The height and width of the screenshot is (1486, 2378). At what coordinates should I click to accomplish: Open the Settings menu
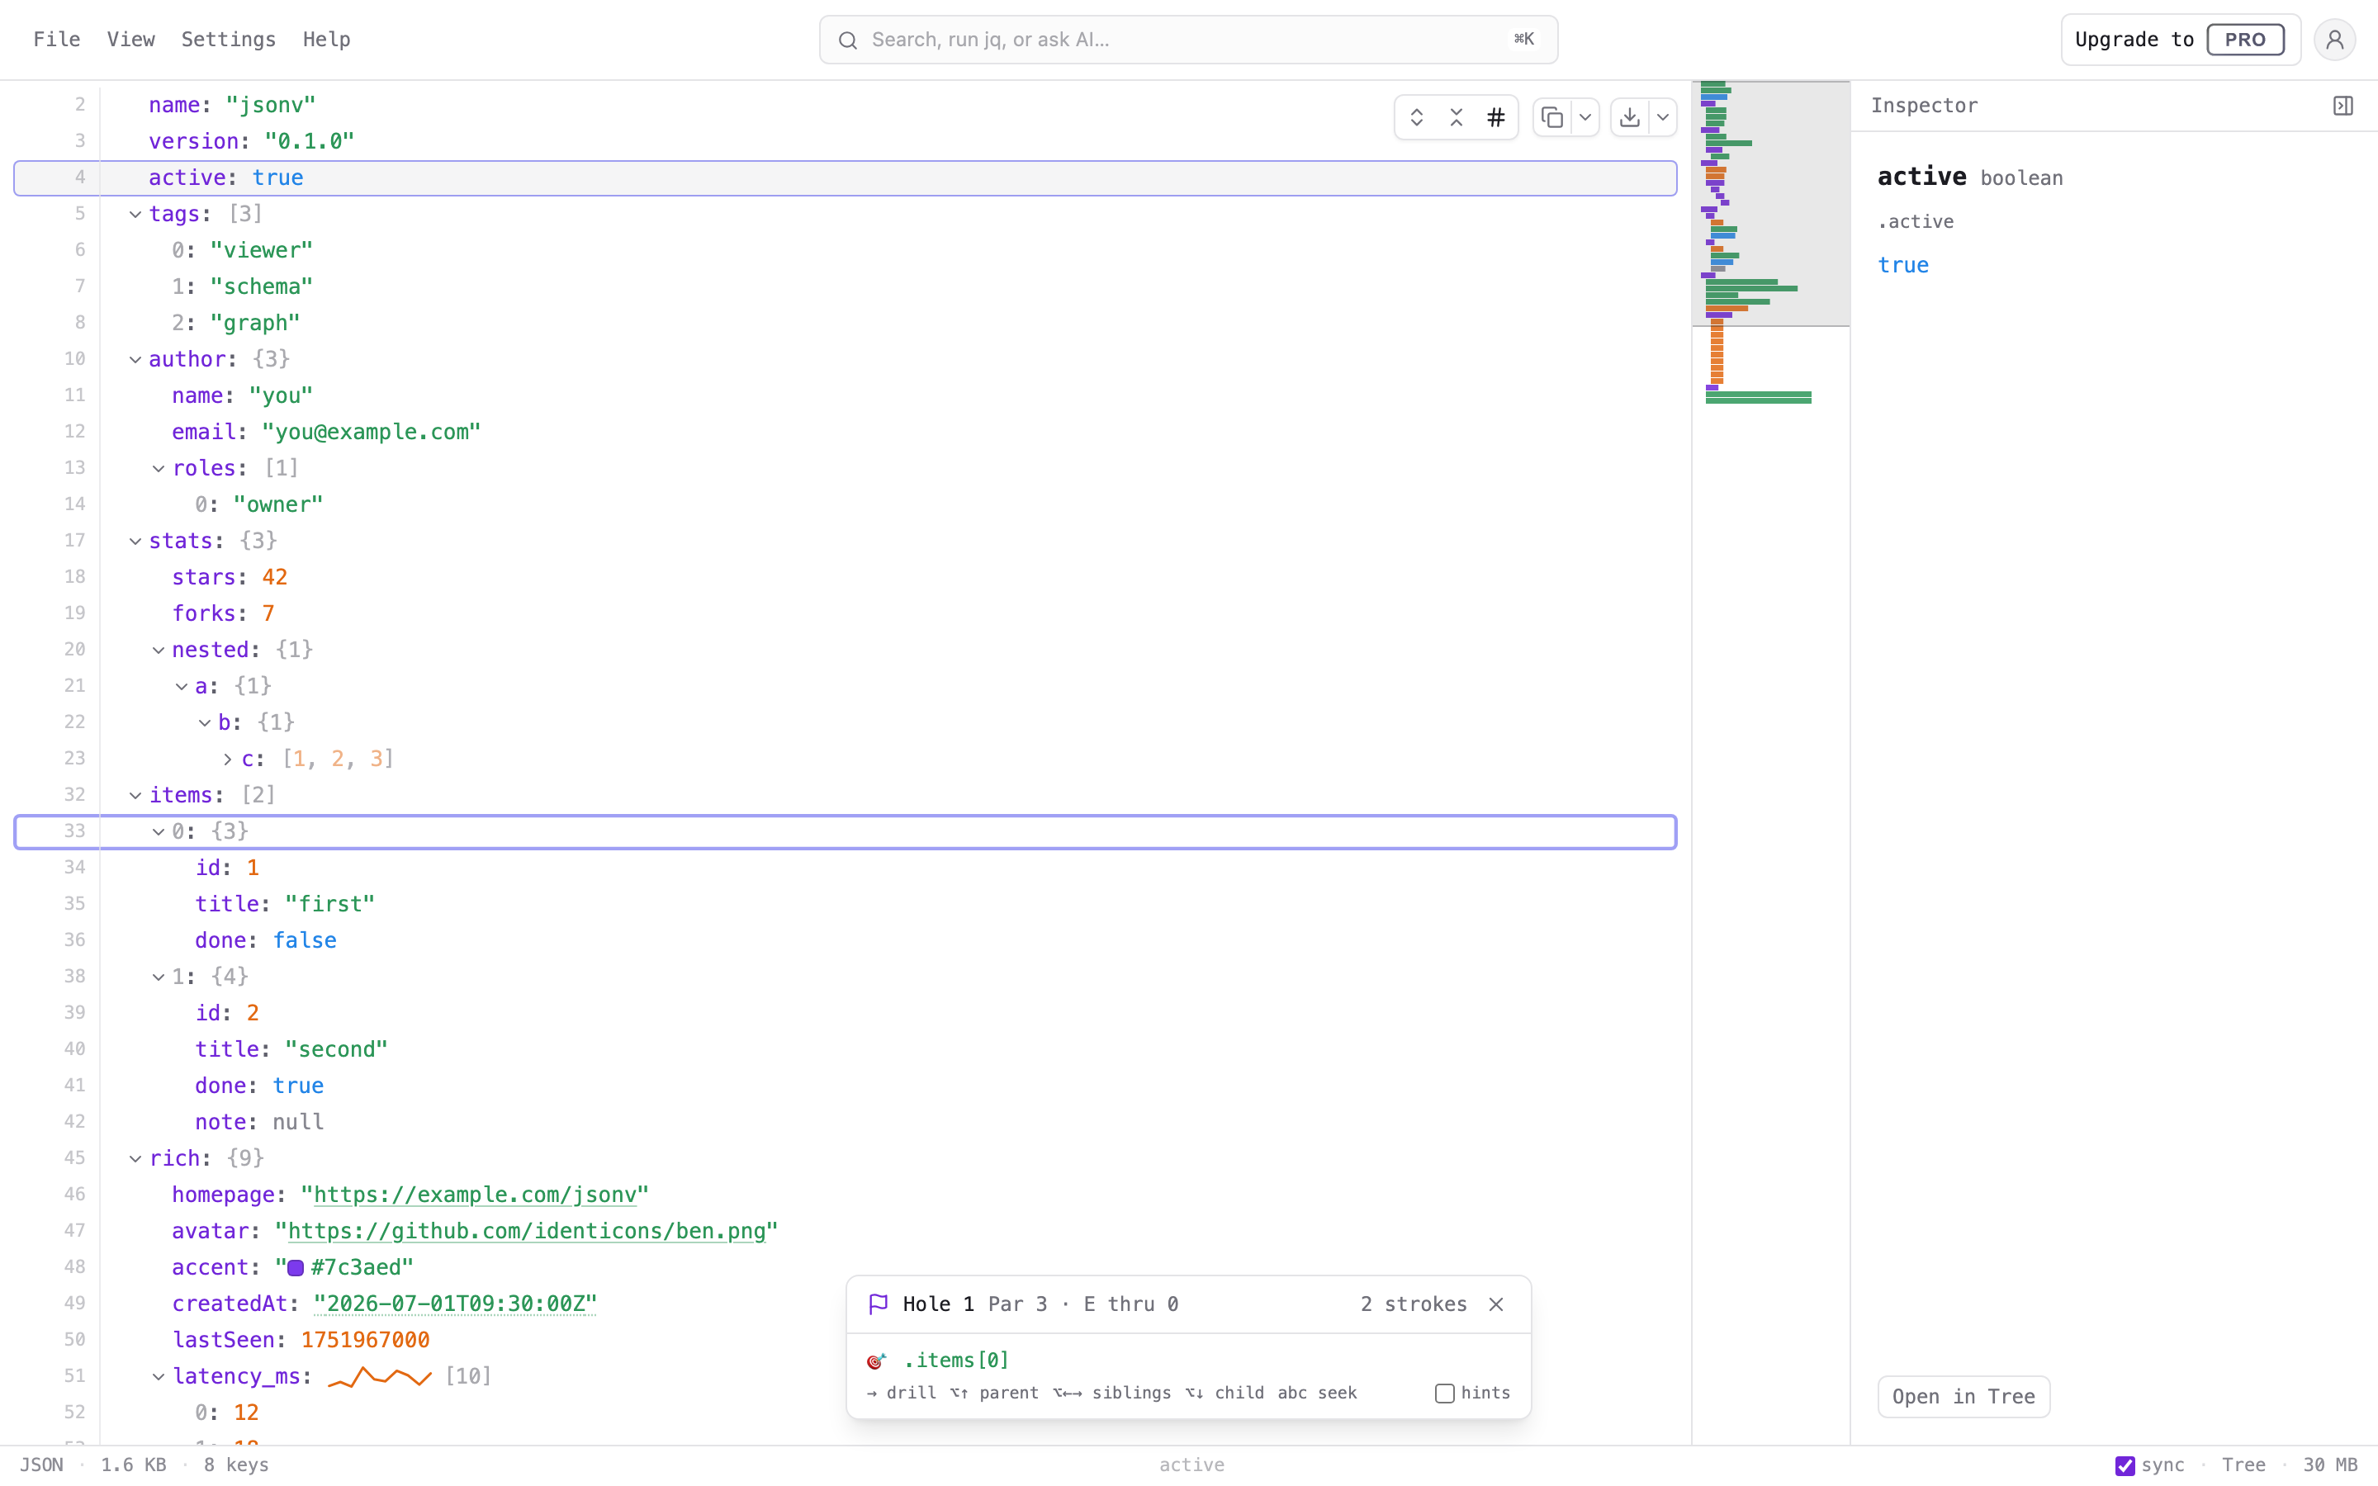(x=228, y=40)
